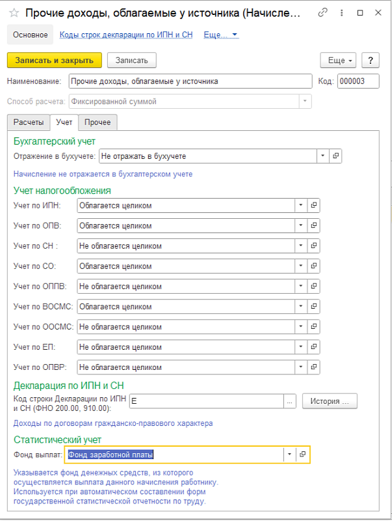The image size is (392, 521).
Task: Expand the Фонд выплат dropdown
Action: [x=289, y=455]
